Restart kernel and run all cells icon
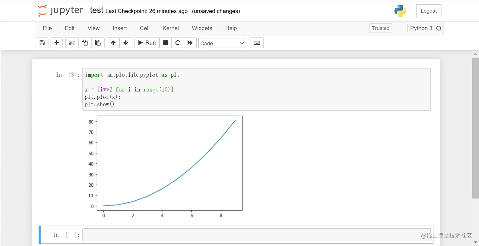 coord(190,43)
